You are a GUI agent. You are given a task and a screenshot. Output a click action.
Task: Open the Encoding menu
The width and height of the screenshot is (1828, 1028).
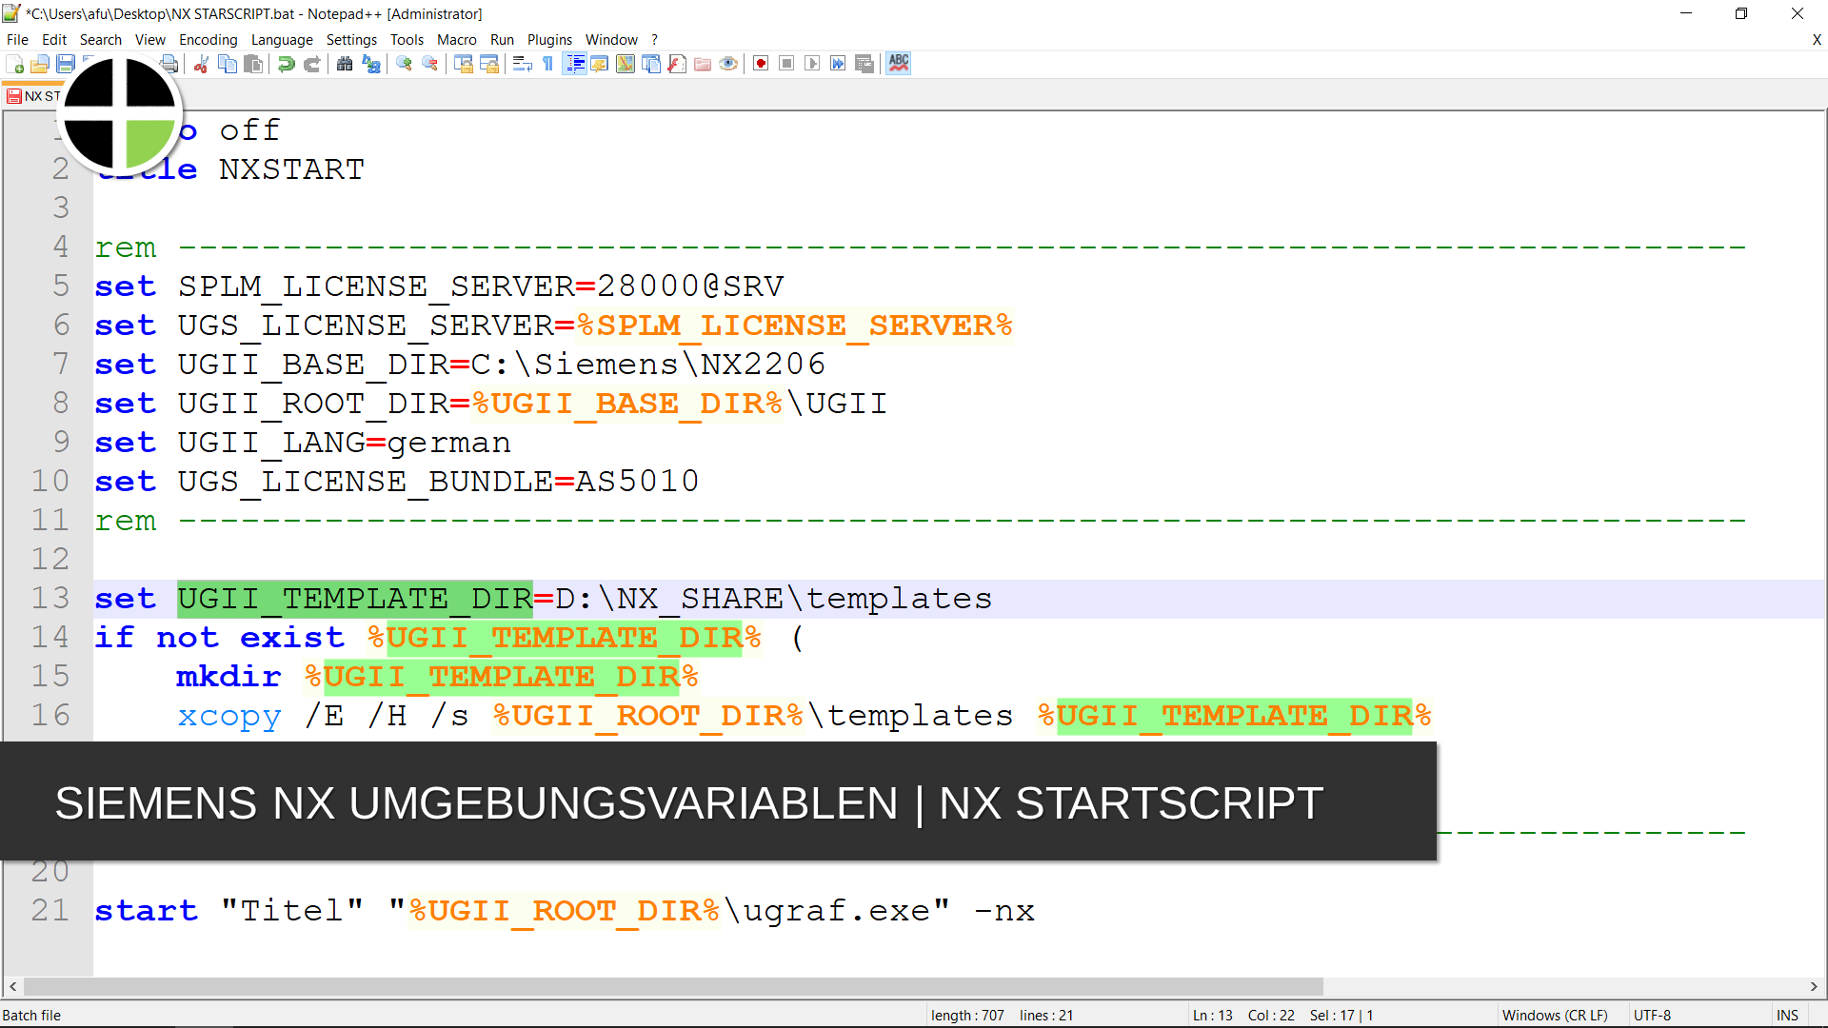coord(208,39)
